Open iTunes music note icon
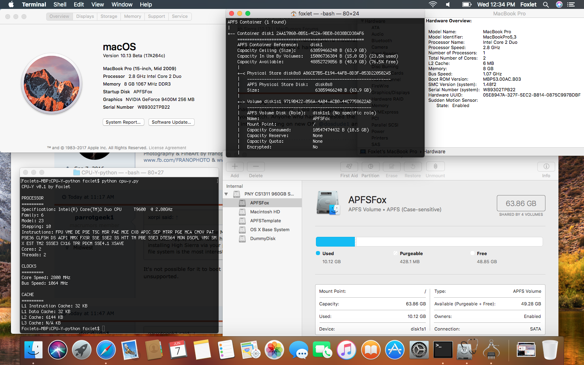This screenshot has height=365, width=584. tap(347, 350)
